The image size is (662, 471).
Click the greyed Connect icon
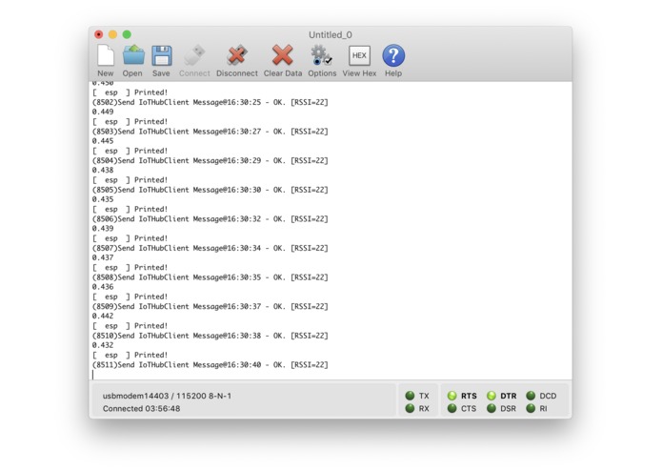194,55
